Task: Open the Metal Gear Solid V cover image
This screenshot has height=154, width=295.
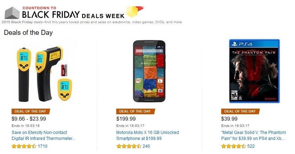Action: pyautogui.click(x=254, y=71)
